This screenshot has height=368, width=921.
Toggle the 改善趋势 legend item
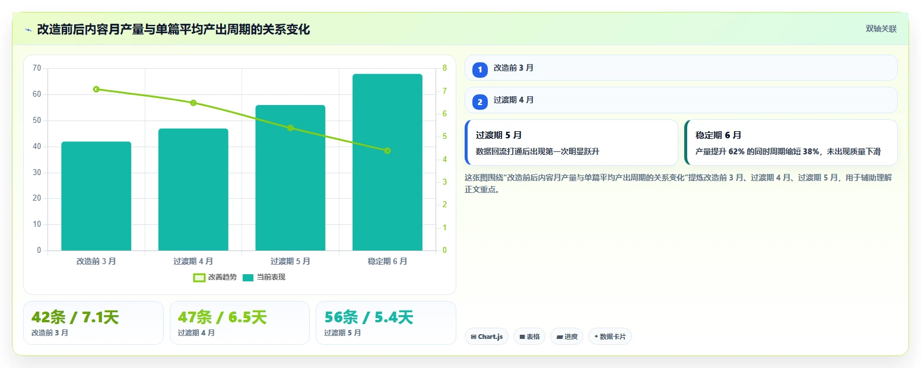click(215, 277)
